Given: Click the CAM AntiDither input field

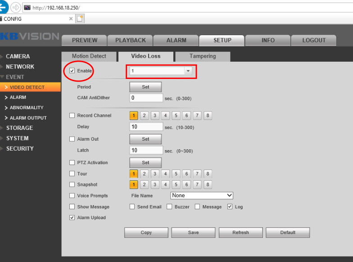Looking at the screenshot, I should click(146, 98).
